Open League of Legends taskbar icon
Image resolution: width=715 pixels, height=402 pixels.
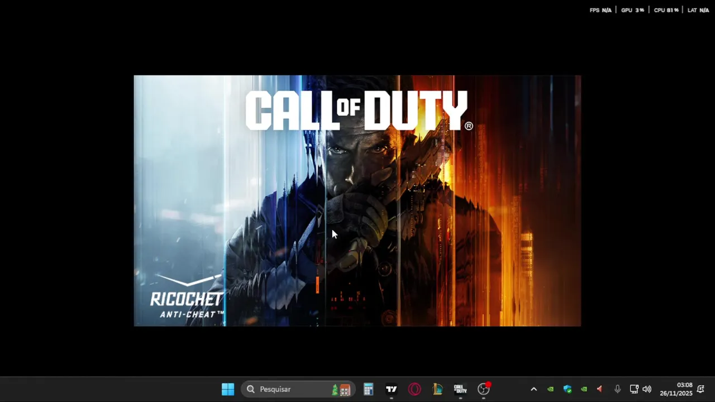tap(437, 389)
